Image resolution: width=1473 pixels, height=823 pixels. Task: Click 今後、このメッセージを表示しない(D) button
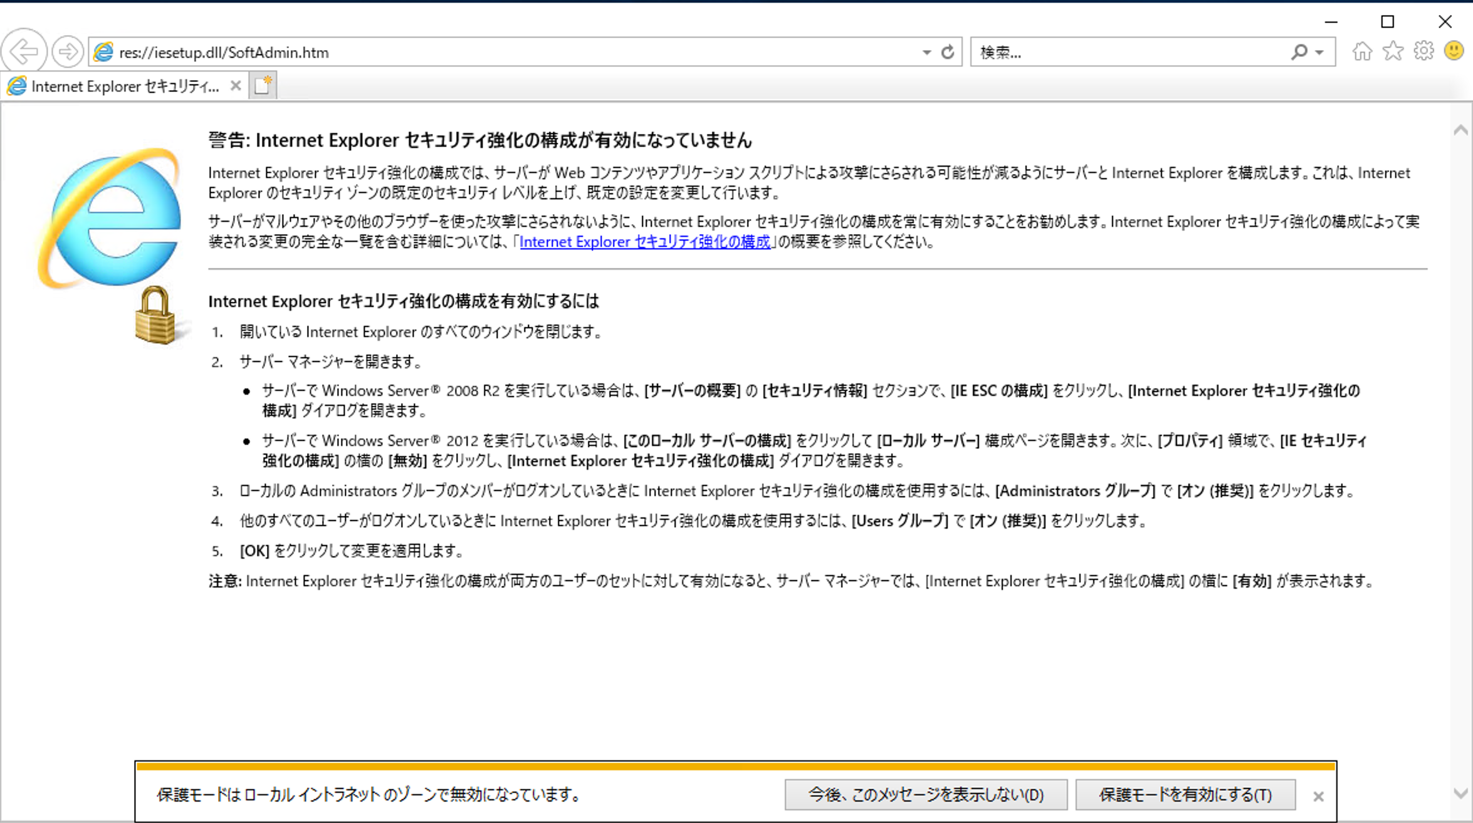pos(926,795)
